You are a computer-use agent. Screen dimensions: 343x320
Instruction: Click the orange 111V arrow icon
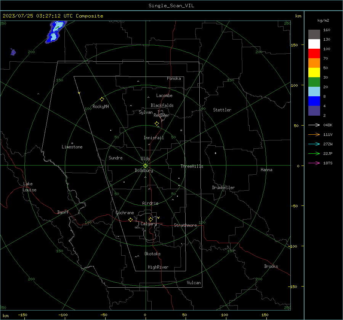[314, 134]
